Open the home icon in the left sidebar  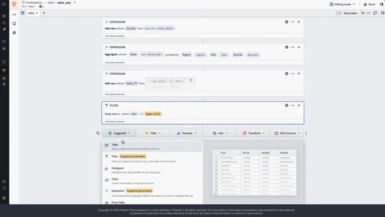pos(4,16)
